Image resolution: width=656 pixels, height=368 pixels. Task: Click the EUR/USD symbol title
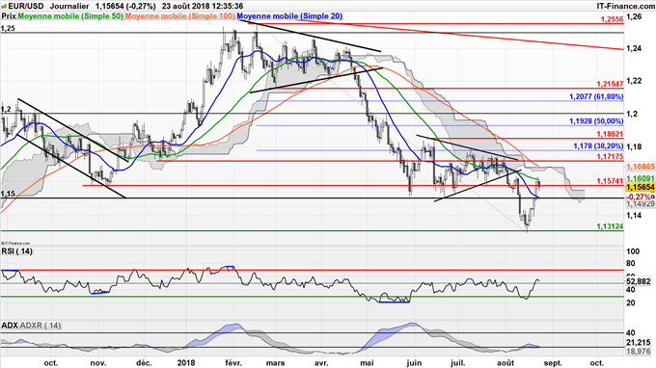click(26, 7)
